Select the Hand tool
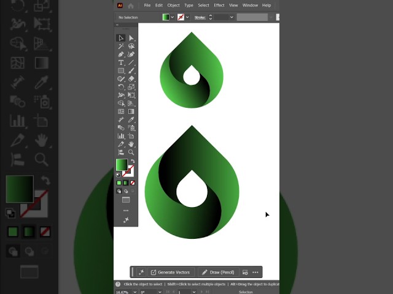 [x=131, y=145]
